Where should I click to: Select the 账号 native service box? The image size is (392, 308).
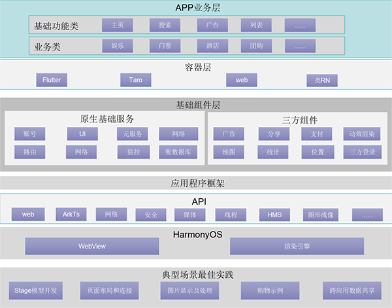pos(30,134)
